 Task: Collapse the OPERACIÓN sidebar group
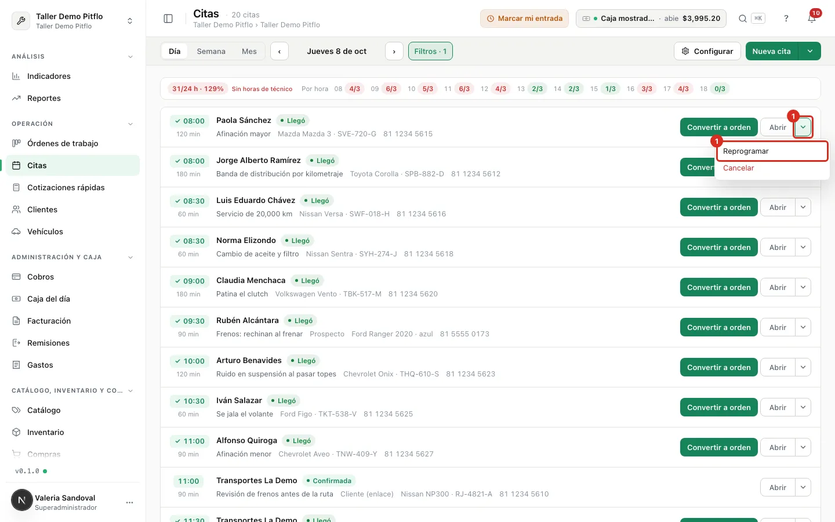point(130,124)
